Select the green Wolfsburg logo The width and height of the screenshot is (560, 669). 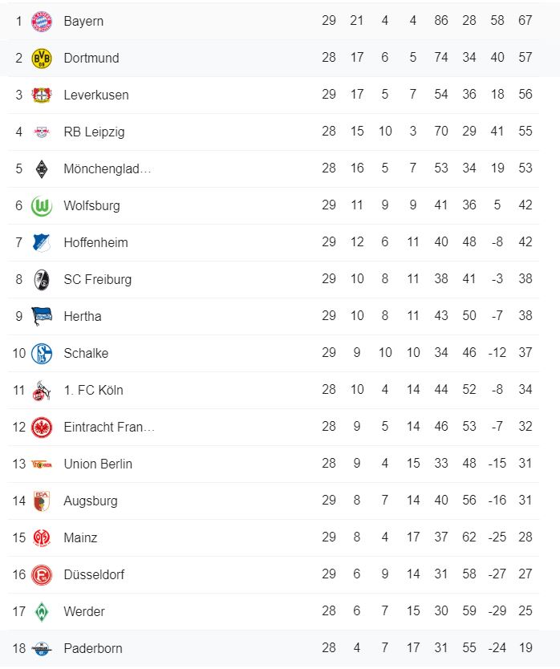(41, 205)
